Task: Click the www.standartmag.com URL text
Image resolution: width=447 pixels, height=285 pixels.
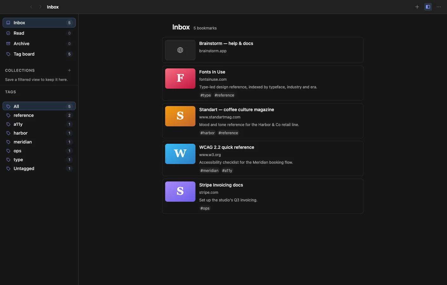Action: 220,117
